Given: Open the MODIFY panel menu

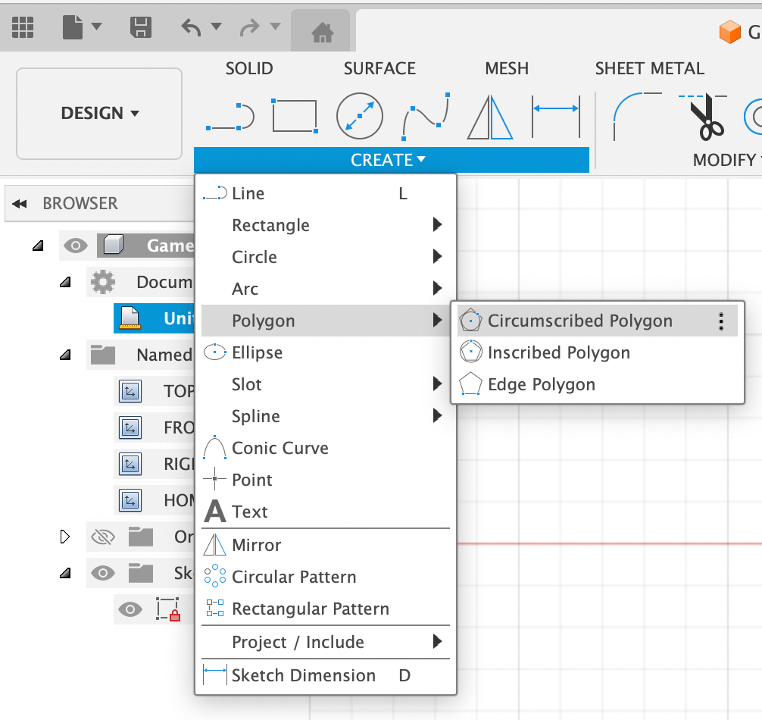Looking at the screenshot, I should (x=726, y=160).
